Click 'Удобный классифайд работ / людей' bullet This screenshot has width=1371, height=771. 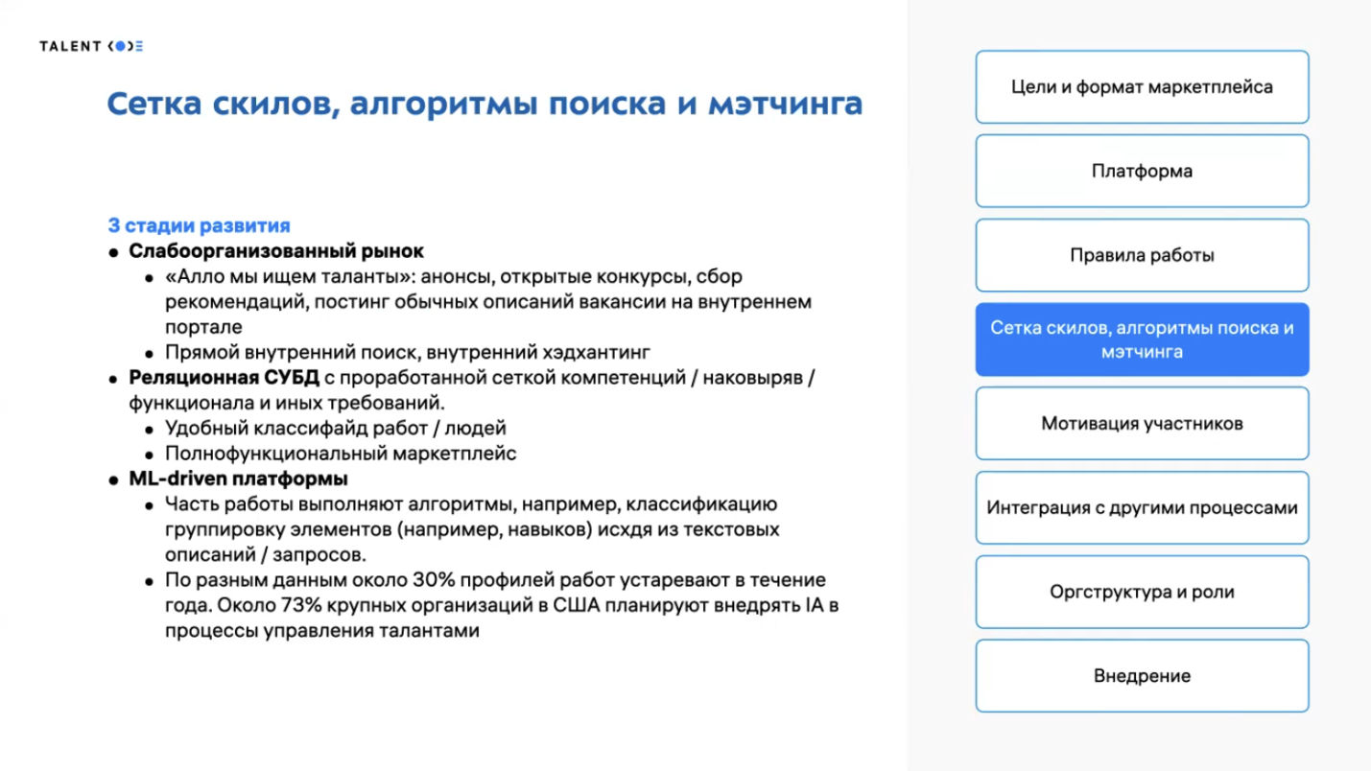(336, 428)
